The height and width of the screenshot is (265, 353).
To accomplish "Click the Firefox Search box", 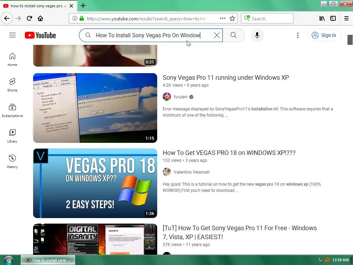I will coord(267,19).
